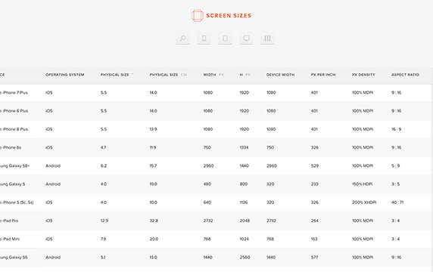Select the Samsung Galaxy S8+ row
The image size is (433, 272).
coord(216,166)
